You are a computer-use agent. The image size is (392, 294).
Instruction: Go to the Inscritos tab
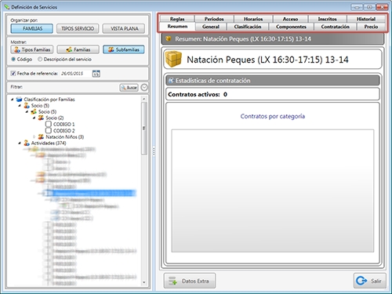pos(327,19)
